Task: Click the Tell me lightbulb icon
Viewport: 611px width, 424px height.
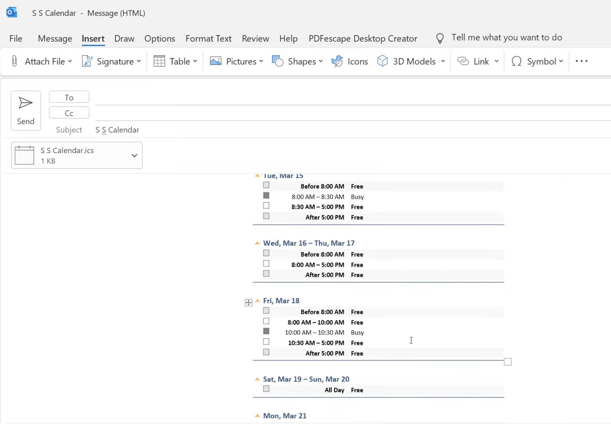Action: coord(440,38)
